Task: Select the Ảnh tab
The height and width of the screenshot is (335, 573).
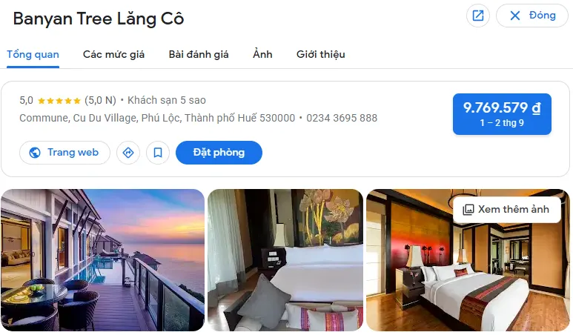Action: pos(262,54)
